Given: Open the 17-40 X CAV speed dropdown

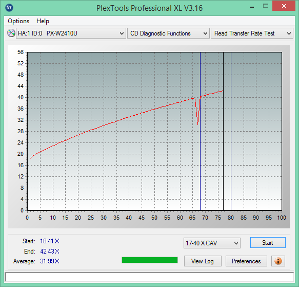Looking at the screenshot, I should 212,243.
